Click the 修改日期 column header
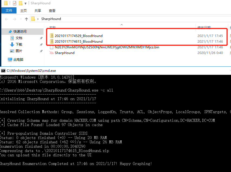This screenshot has height=172, width=231. coord(204,27)
